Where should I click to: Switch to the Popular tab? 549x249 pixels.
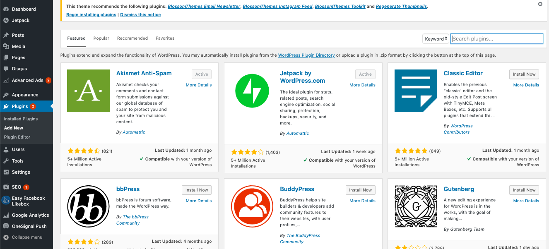101,38
